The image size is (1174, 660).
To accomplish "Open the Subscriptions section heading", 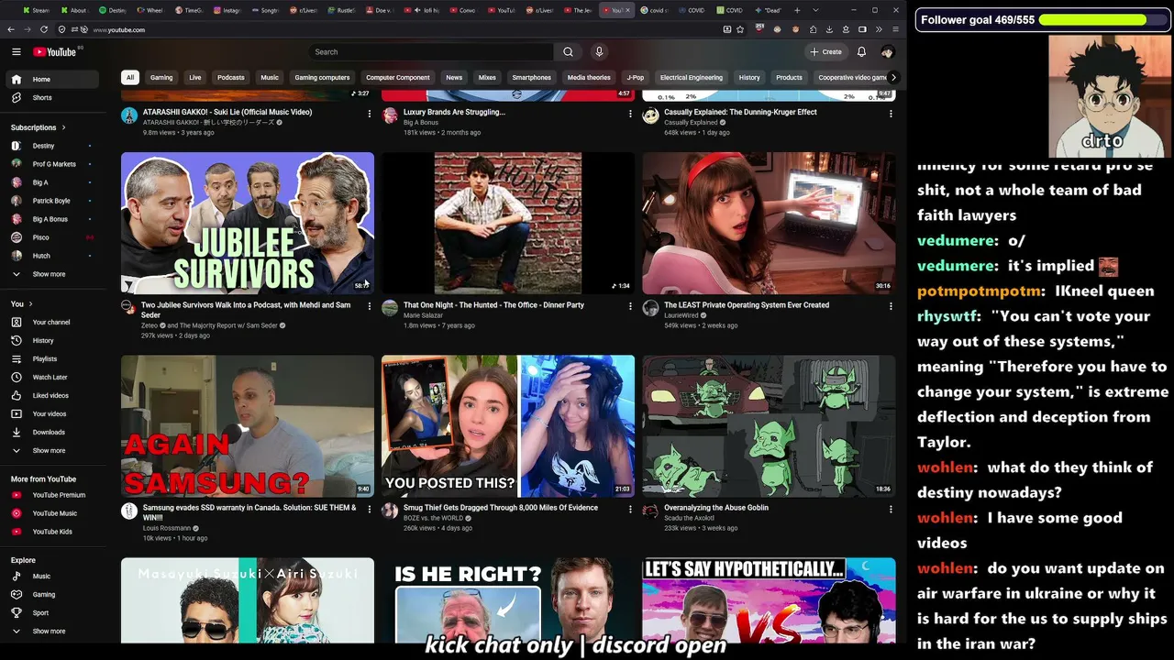I will pyautogui.click(x=39, y=127).
